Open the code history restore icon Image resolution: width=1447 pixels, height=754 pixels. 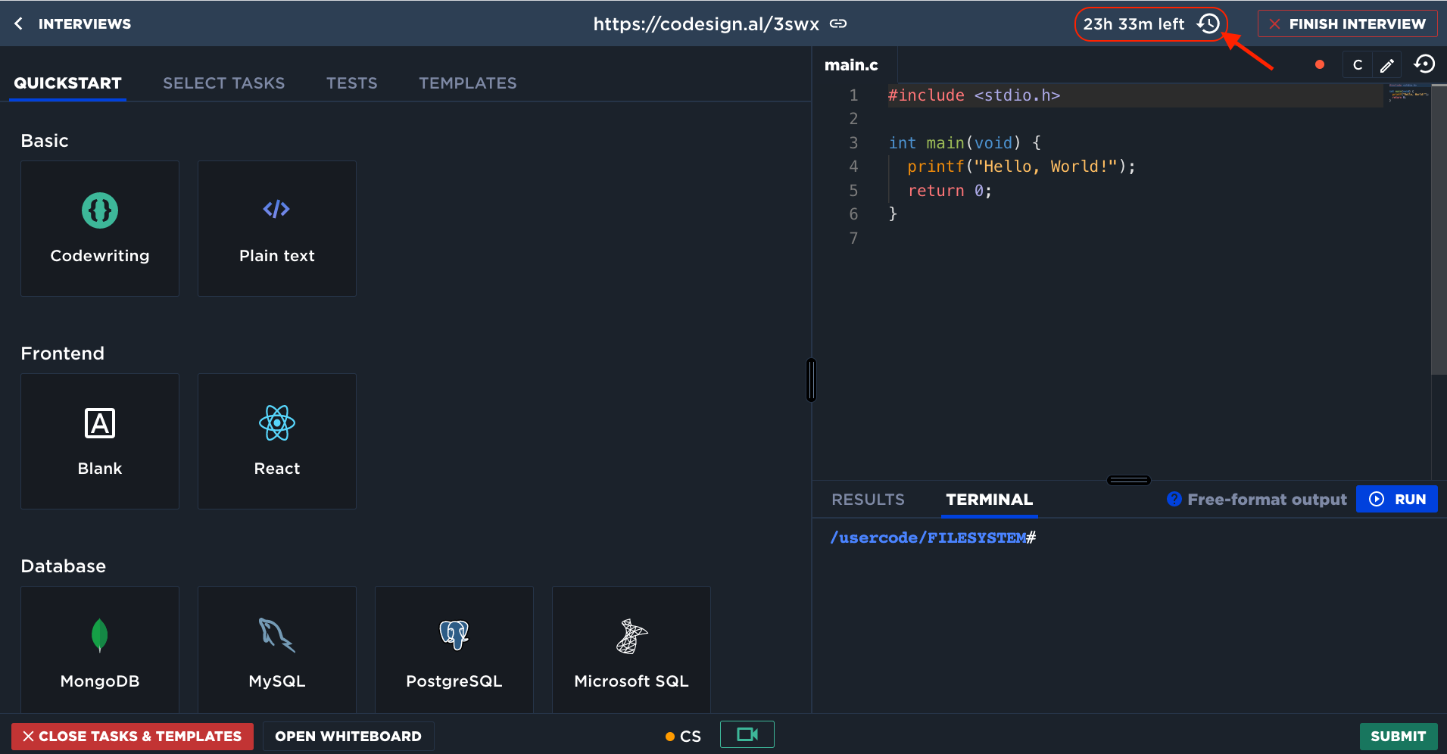1424,64
